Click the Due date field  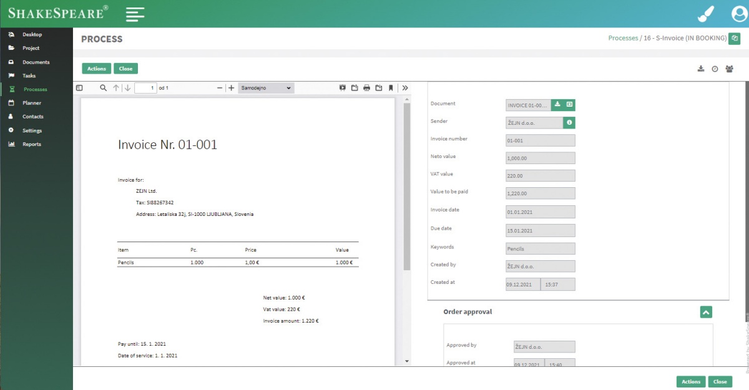pyautogui.click(x=540, y=230)
